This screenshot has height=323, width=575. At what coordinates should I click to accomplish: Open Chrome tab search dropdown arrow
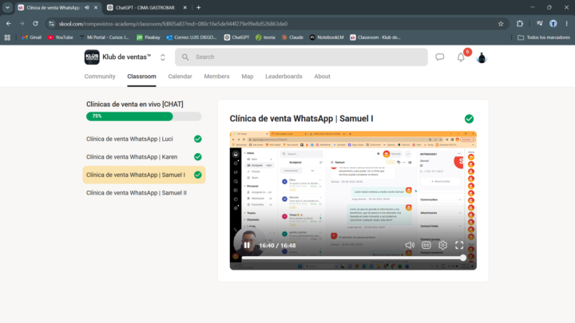(x=7, y=7)
